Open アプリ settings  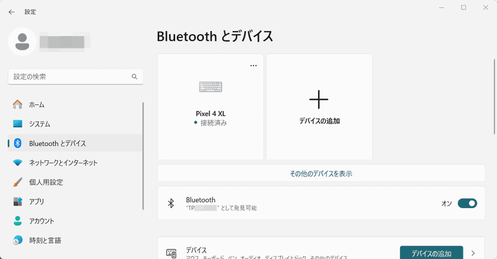(75, 201)
